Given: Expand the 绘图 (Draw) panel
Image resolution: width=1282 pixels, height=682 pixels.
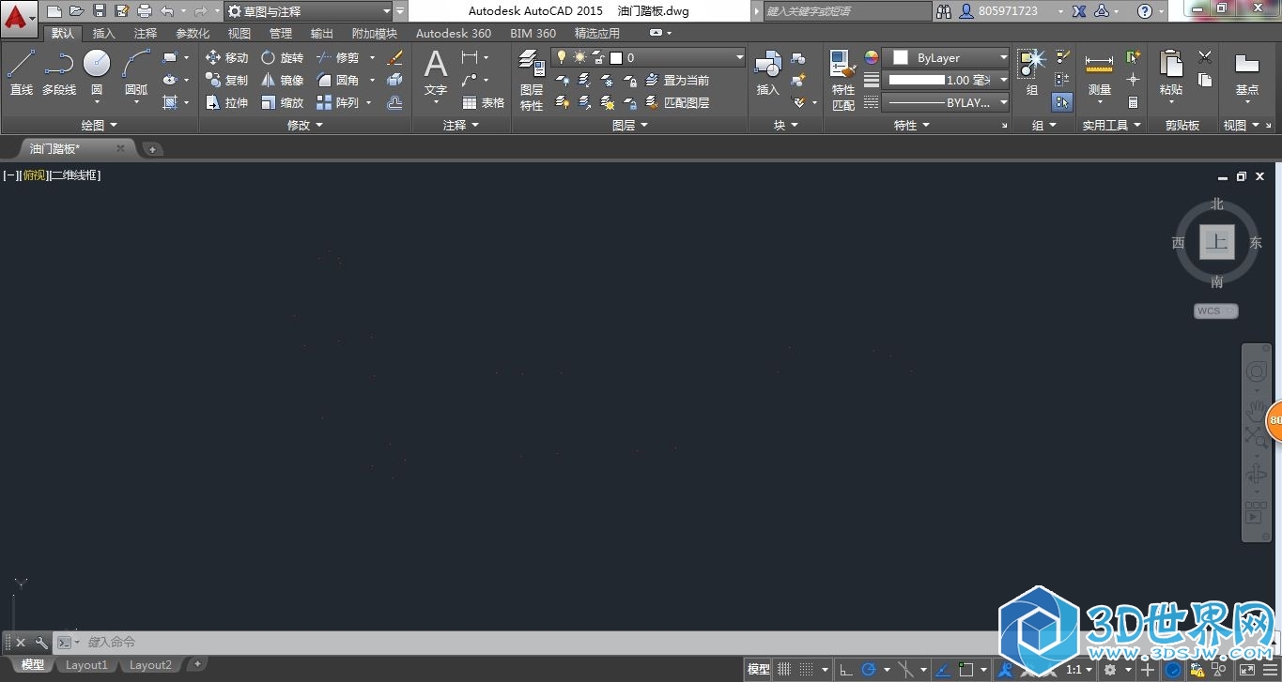Looking at the screenshot, I should click(x=100, y=125).
